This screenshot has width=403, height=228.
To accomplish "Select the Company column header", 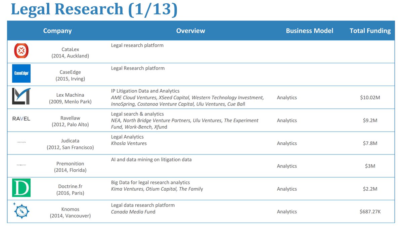I will (x=57, y=31).
